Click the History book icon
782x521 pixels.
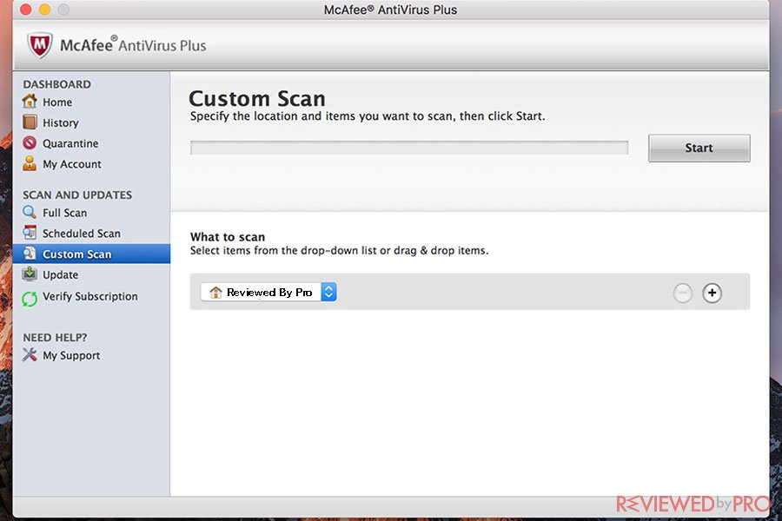(30, 122)
